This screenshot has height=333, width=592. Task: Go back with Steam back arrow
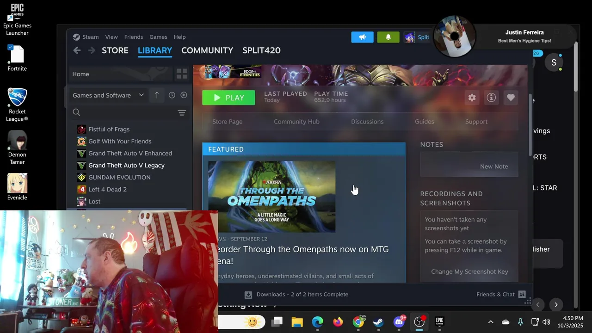[x=77, y=50]
